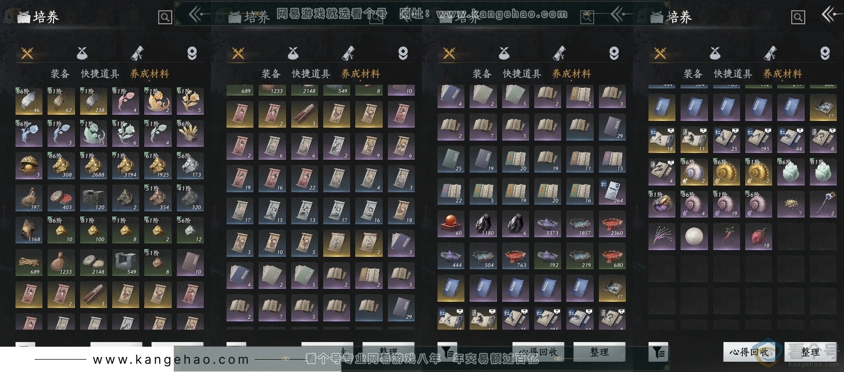Select the silver ore with count 173

tap(190, 165)
